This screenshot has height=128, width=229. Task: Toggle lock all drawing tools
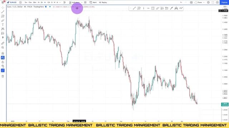[3, 62]
